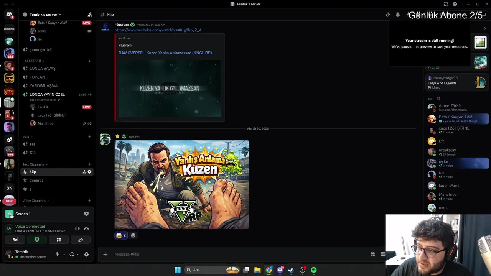This screenshot has height=276, width=491.
Task: Open headphone output options chevron
Action: (x=78, y=254)
